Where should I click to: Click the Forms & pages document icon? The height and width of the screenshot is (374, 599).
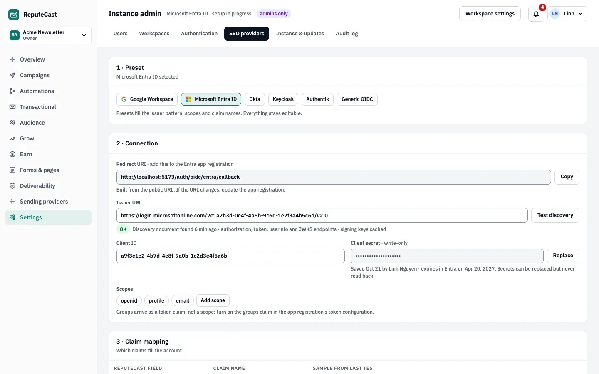pyautogui.click(x=12, y=170)
